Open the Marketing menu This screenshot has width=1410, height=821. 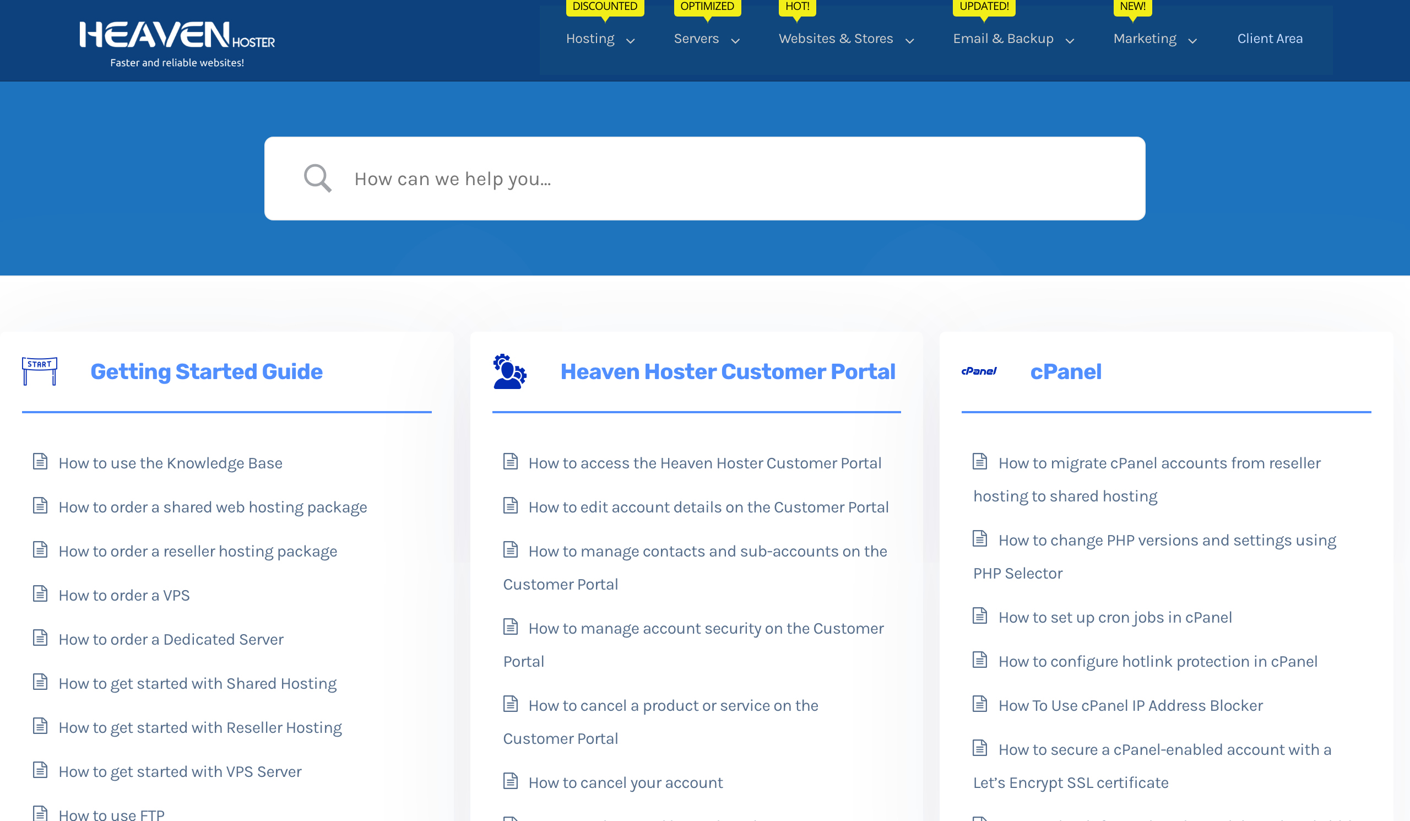click(1145, 39)
